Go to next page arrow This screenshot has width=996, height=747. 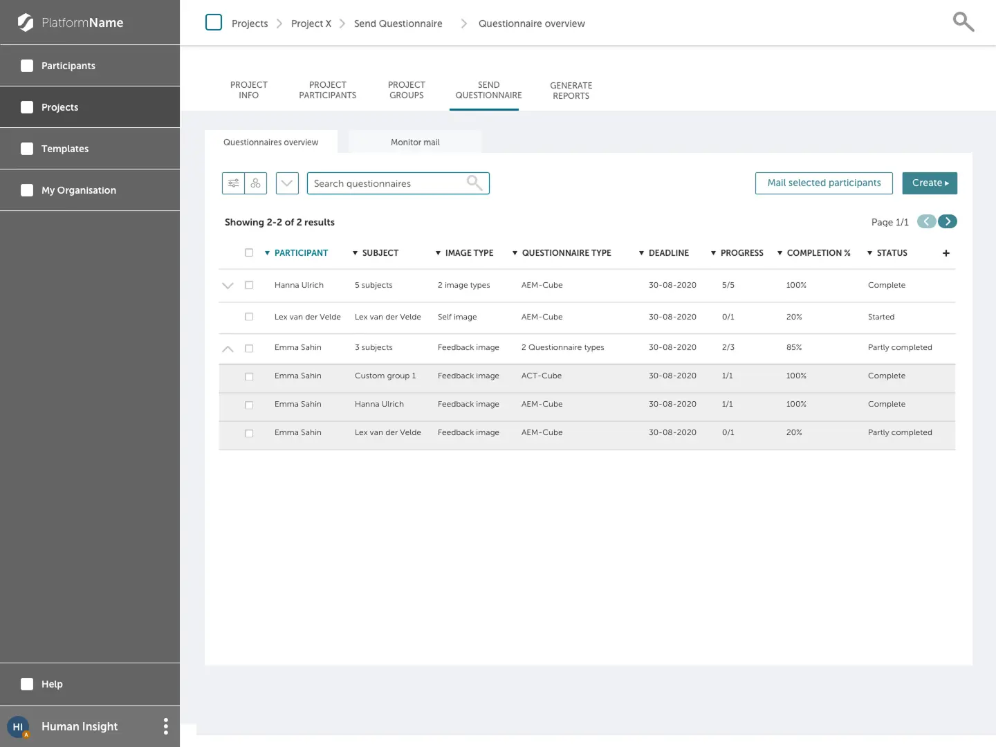(948, 221)
